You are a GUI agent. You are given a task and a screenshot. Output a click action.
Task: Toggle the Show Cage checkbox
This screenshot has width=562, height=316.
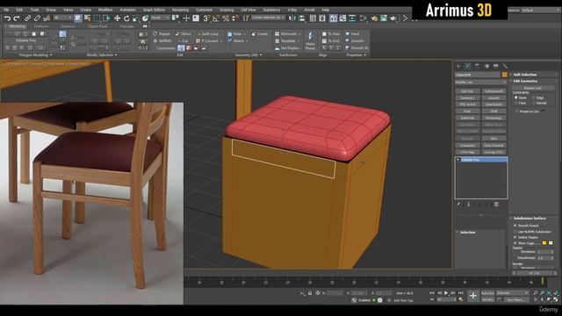click(515, 243)
